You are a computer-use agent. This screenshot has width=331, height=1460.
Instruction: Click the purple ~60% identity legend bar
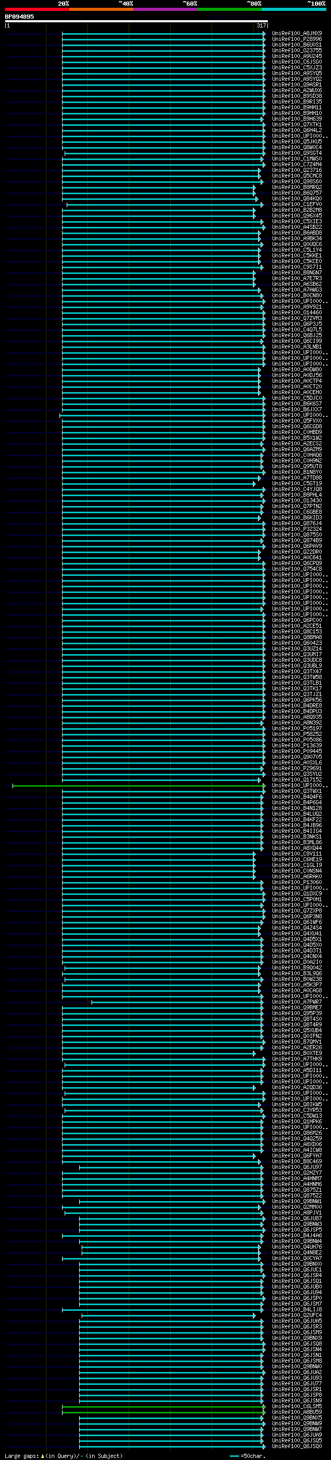point(165,9)
